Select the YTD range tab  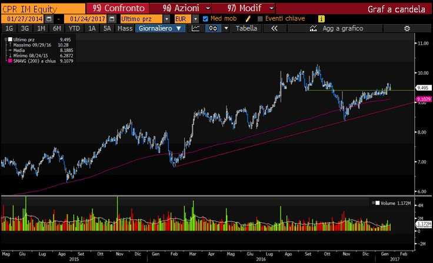click(x=74, y=28)
